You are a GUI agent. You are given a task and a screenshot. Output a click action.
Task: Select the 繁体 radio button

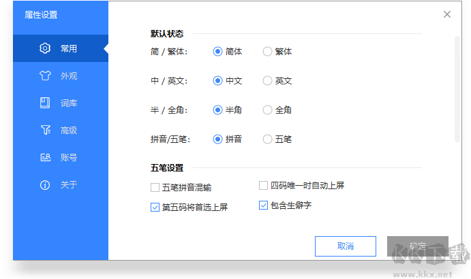(267, 52)
